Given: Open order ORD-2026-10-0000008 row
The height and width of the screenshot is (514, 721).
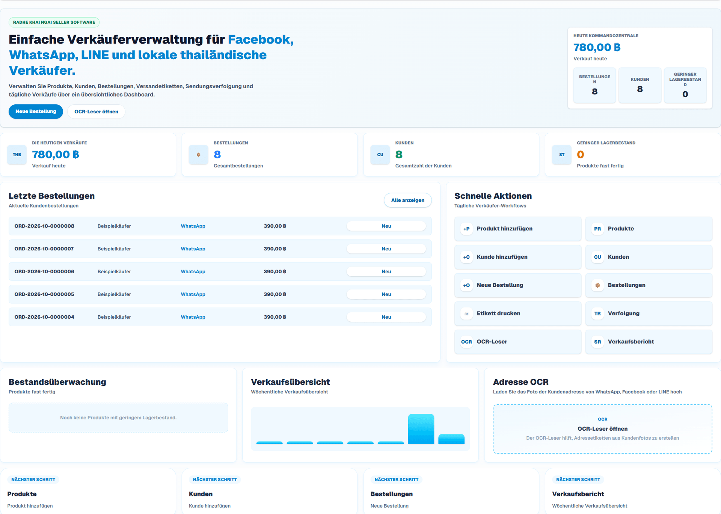Looking at the screenshot, I should [220, 226].
